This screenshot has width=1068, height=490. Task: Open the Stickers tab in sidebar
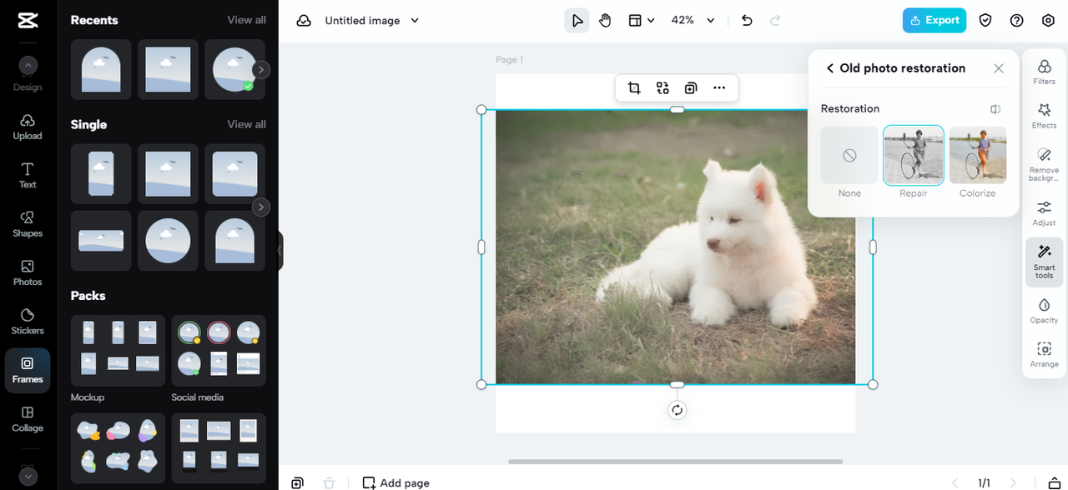(x=28, y=320)
